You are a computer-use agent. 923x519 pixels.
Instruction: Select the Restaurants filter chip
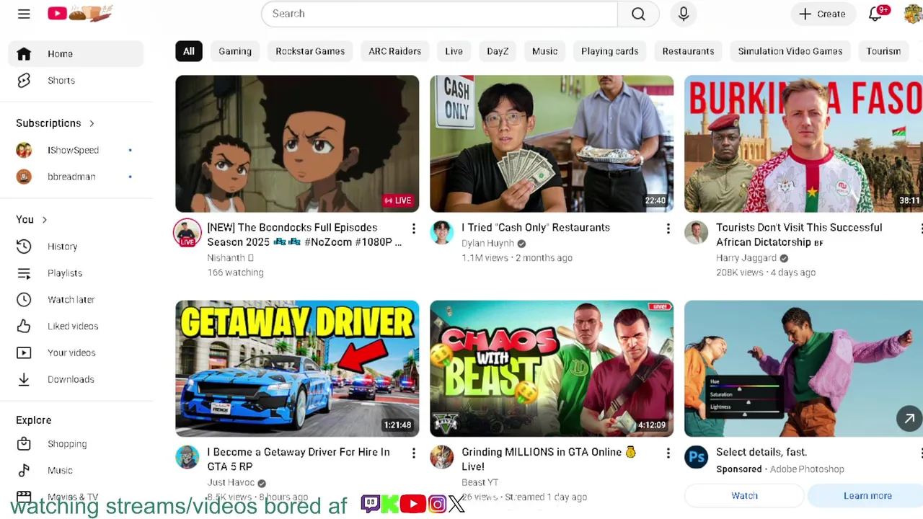point(689,51)
